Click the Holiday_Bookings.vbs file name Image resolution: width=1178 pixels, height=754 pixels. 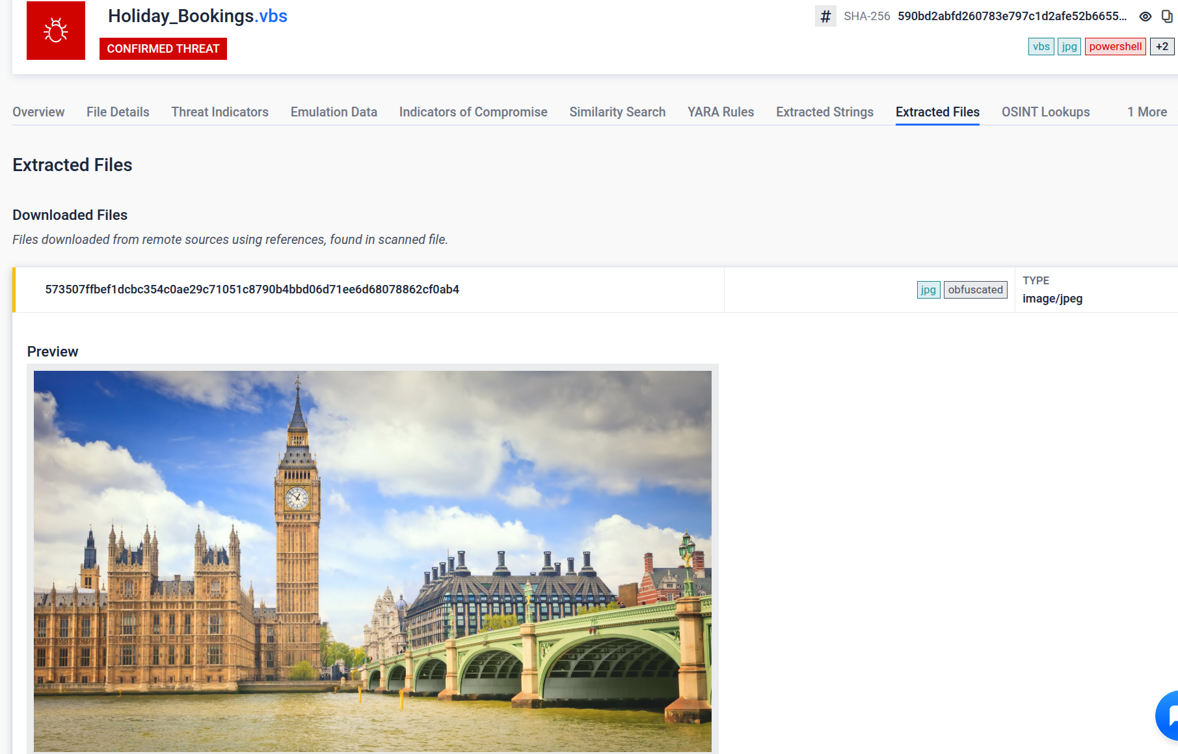(x=198, y=16)
